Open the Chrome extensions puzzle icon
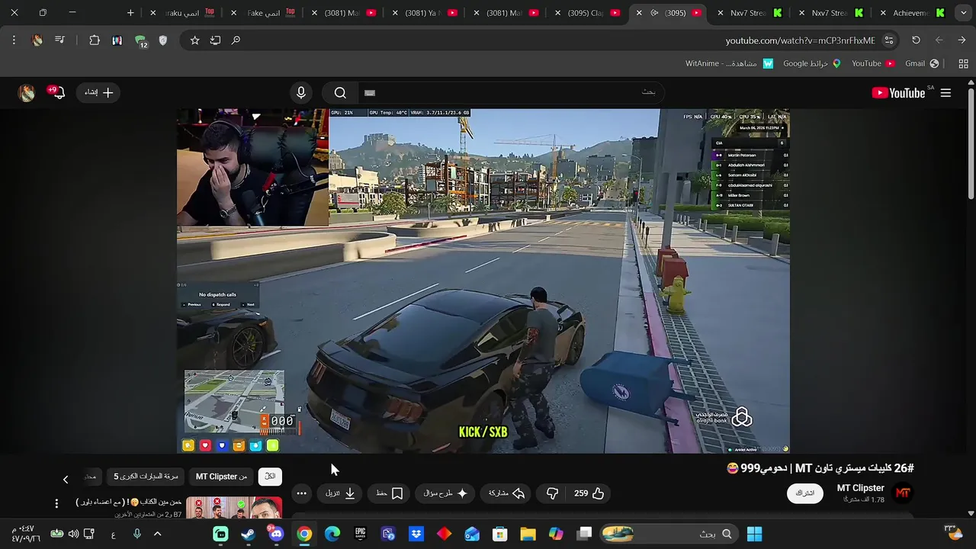The width and height of the screenshot is (976, 549). (95, 40)
